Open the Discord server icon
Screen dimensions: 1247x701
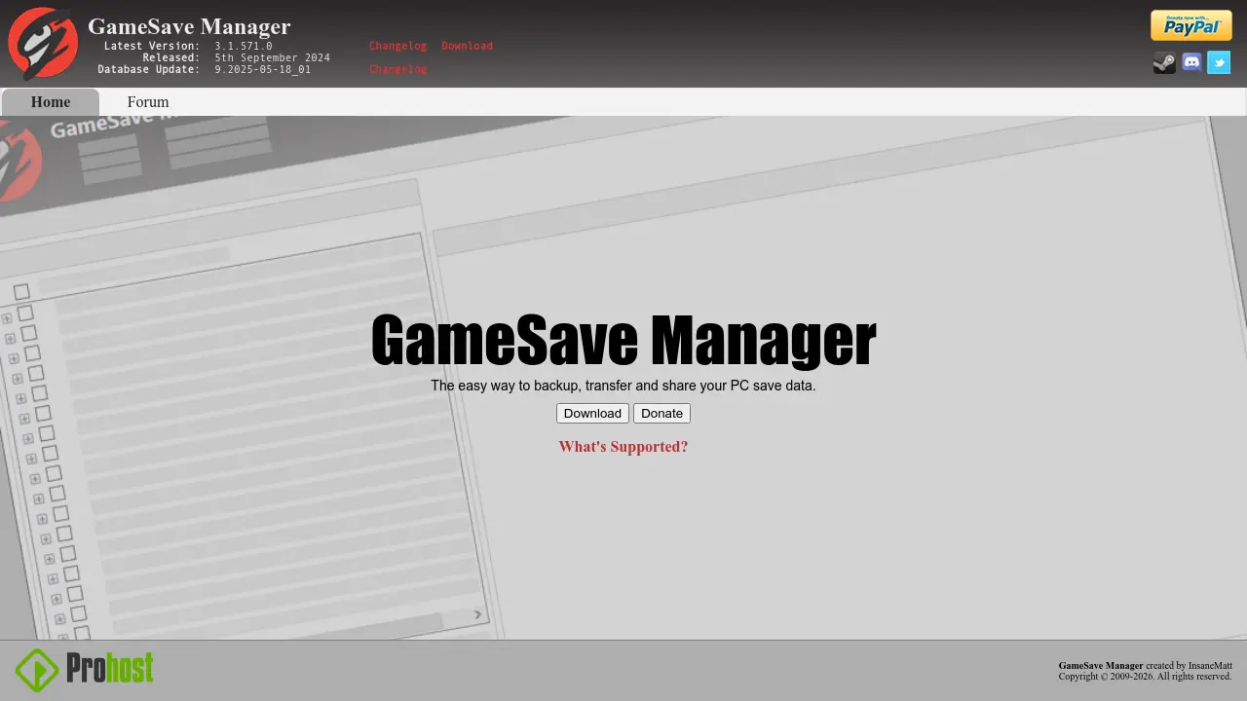click(x=1191, y=63)
